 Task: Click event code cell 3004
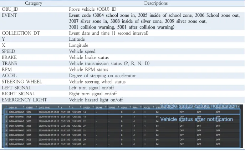click(29, 112)
